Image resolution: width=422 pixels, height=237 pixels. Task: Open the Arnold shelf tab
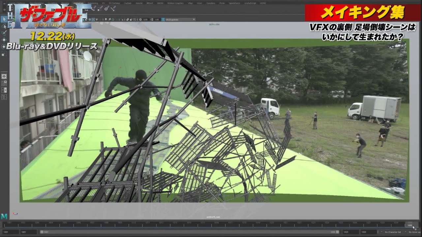click(139, 3)
